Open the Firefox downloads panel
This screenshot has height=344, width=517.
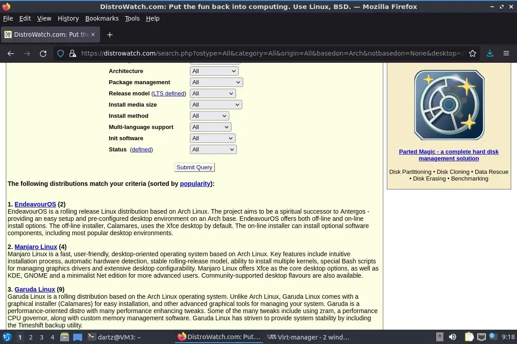[x=490, y=53]
